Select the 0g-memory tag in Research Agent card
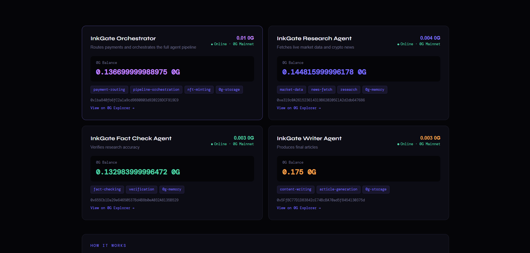530x253 pixels. 375,90
